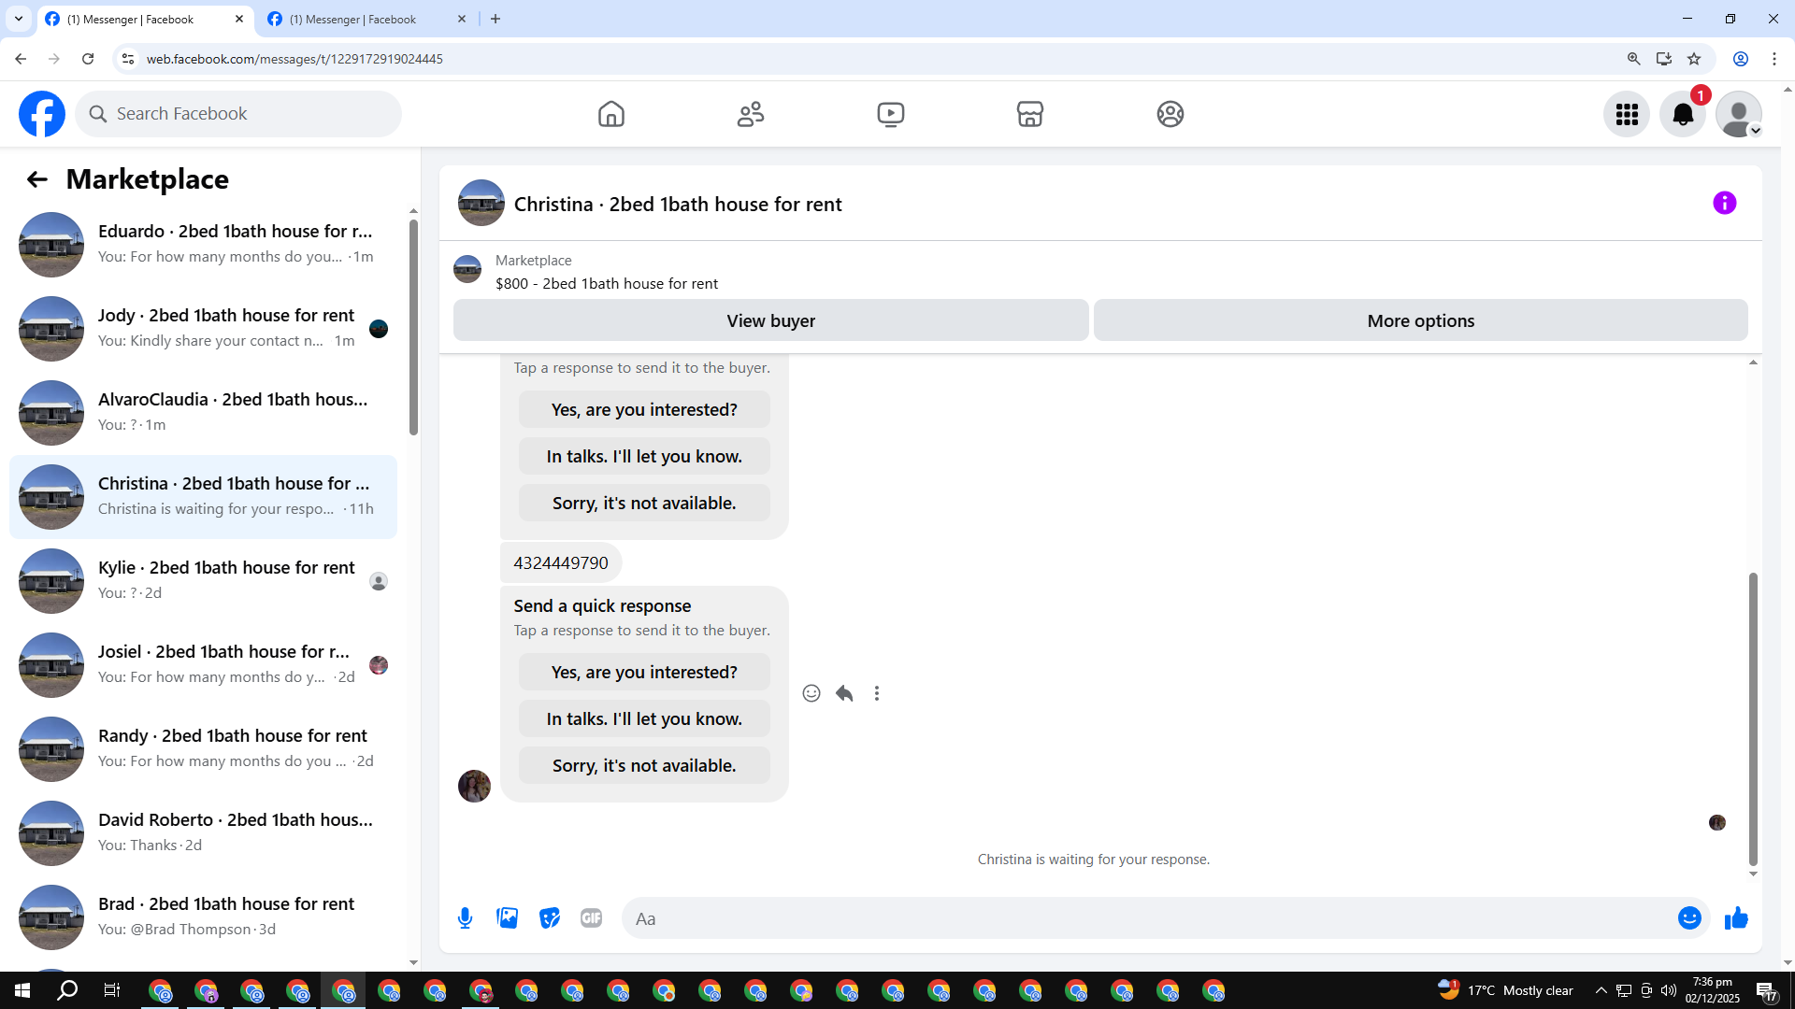1795x1009 pixels.
Task: Go to Marketplace tab in navigation
Action: [x=1029, y=114]
